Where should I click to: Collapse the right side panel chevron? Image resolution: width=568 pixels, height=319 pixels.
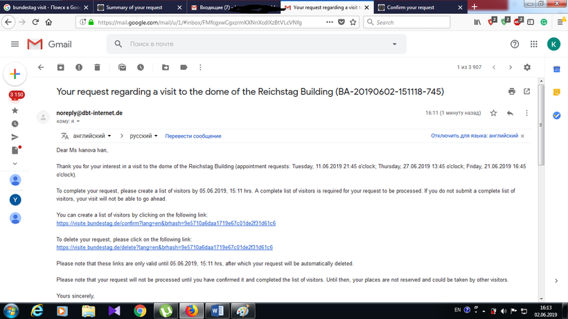click(x=556, y=281)
